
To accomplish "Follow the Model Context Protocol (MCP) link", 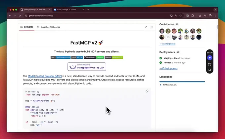I will click(x=45, y=76).
